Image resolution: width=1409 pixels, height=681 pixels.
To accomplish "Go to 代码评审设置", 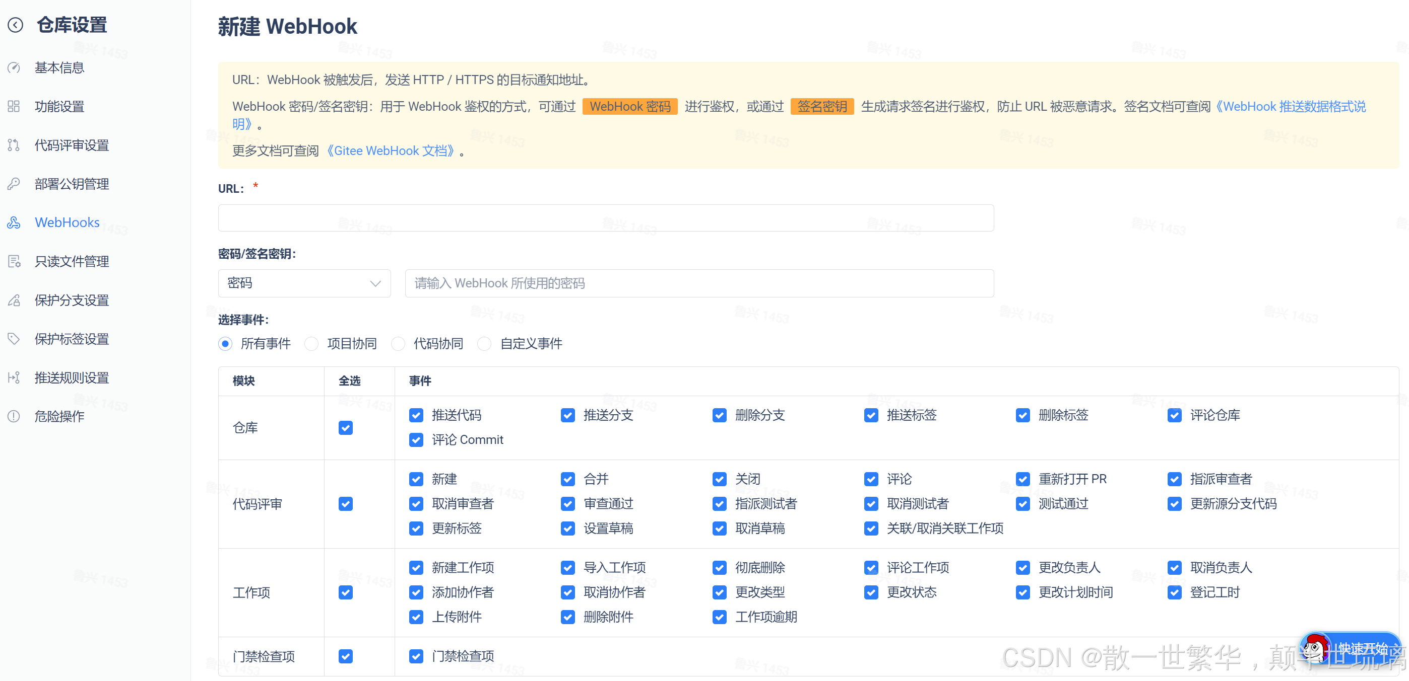I will click(x=72, y=145).
